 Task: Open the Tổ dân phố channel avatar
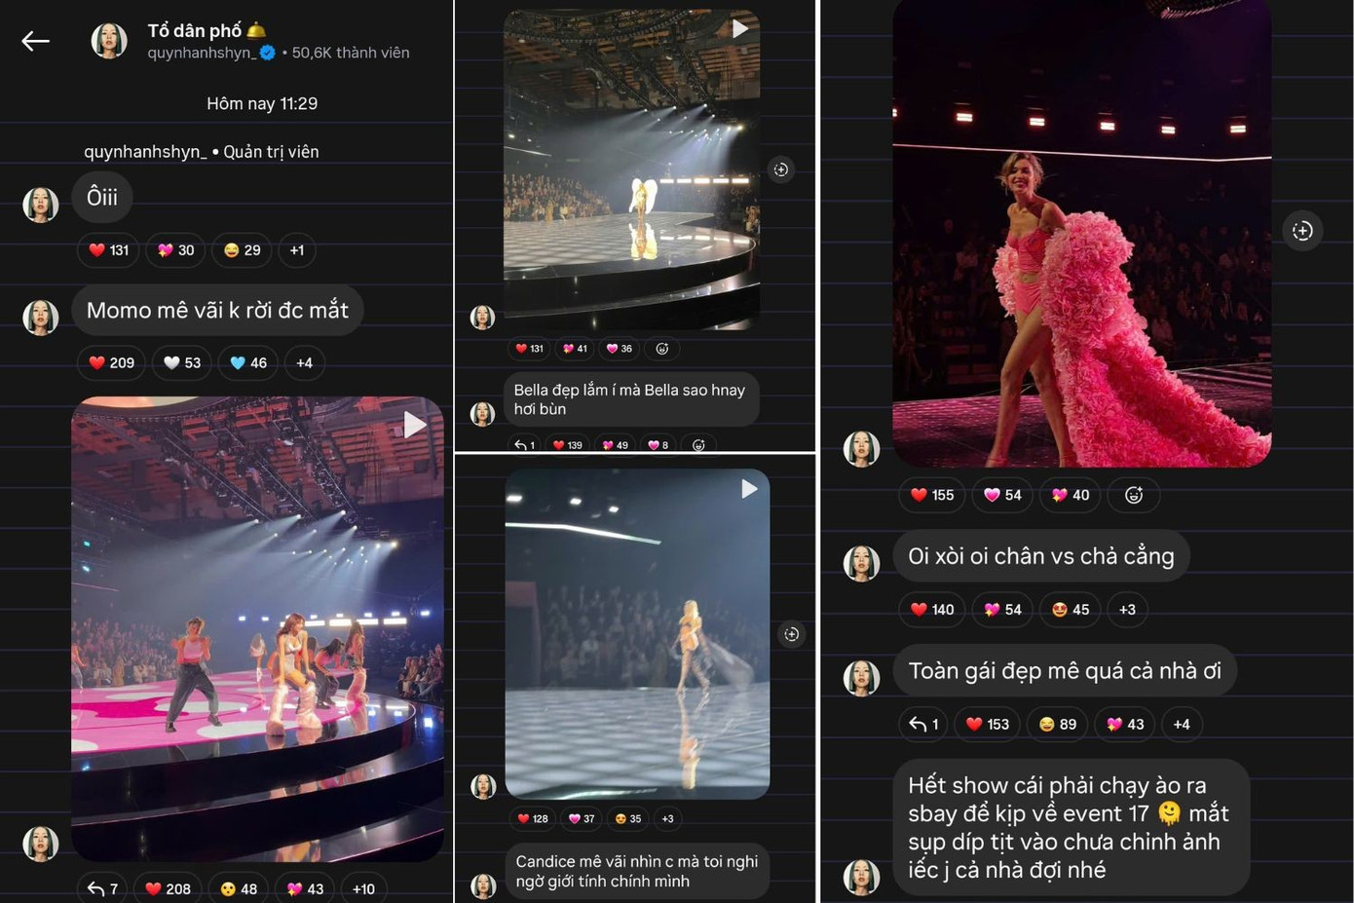109,41
